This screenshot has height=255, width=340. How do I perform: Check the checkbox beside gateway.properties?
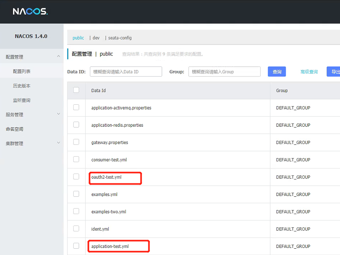(76, 142)
